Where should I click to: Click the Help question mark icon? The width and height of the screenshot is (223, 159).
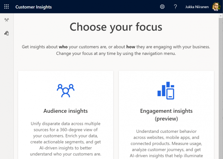point(175,7)
